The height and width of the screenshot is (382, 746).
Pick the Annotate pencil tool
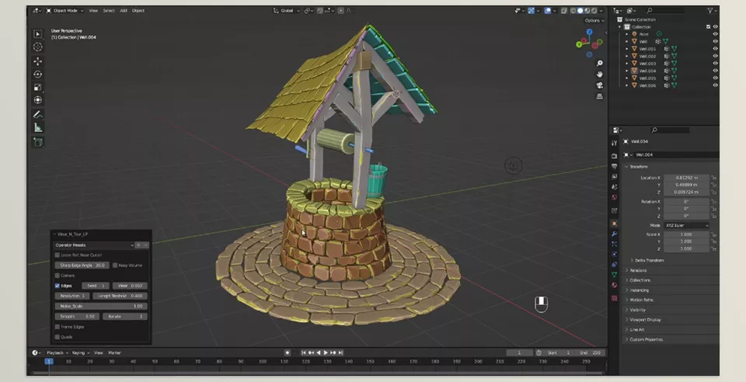(37, 114)
